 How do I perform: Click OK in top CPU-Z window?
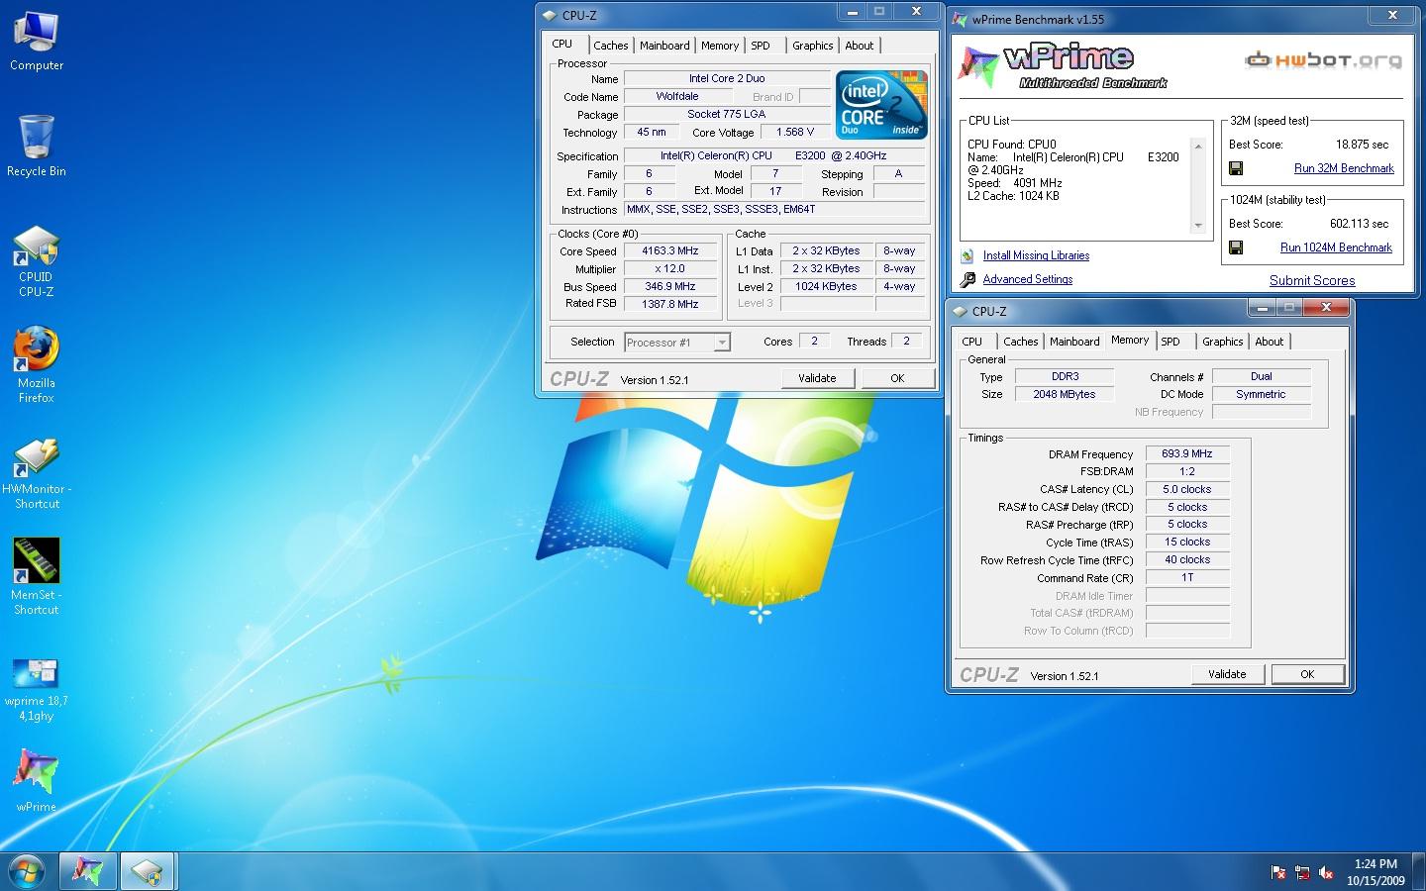click(x=897, y=378)
